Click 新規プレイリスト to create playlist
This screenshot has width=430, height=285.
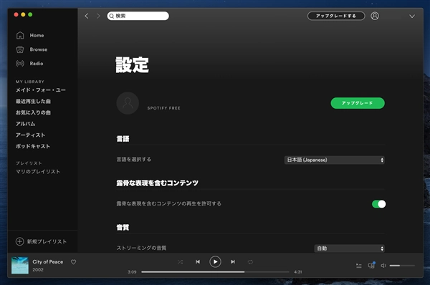(47, 241)
